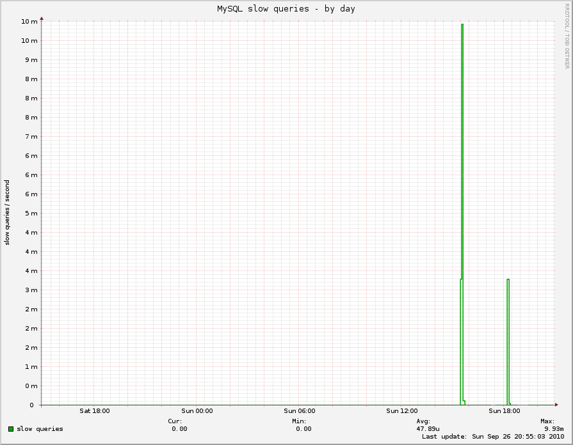Click the tall green spike's peak
573x445 pixels.
tap(462, 25)
